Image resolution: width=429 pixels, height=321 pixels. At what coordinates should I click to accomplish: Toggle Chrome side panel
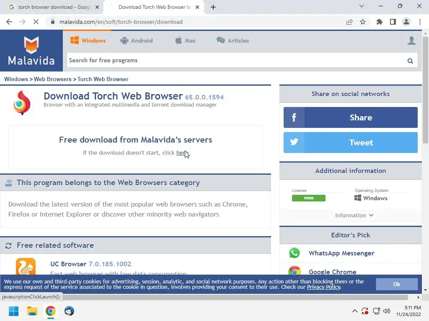[393, 22]
